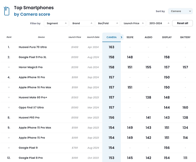196x162 pixels.
Task: Click the arrow icon next to CAMERA column
Action: pos(122,37)
